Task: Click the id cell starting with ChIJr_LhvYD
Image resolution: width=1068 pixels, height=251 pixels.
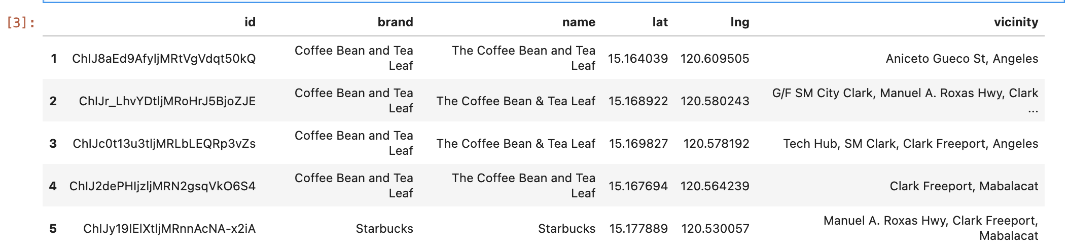Action: click(x=167, y=101)
